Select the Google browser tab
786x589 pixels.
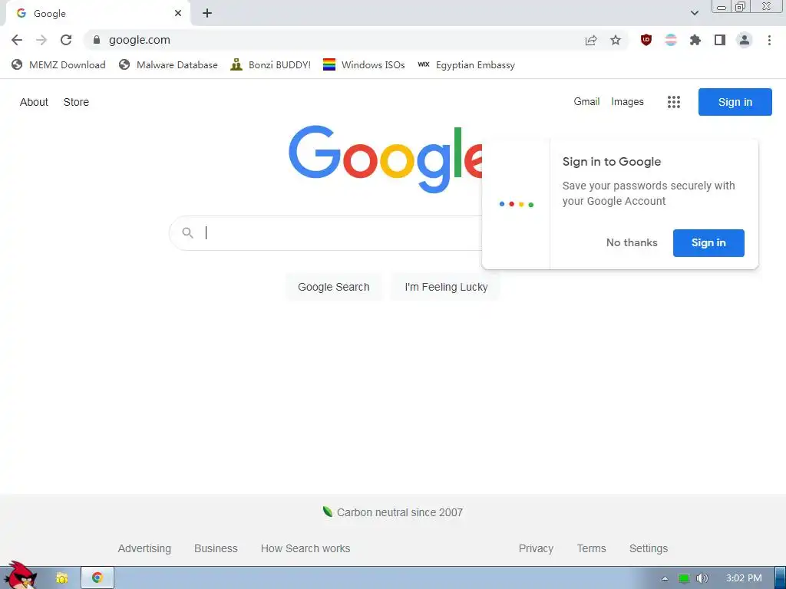tap(97, 14)
